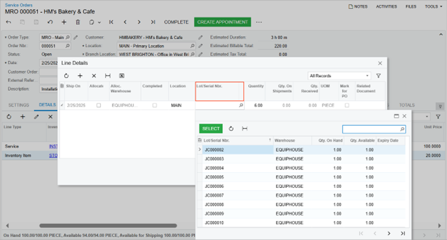Open NOTES for the service order
The height and width of the screenshot is (240, 447).
pos(357,6)
